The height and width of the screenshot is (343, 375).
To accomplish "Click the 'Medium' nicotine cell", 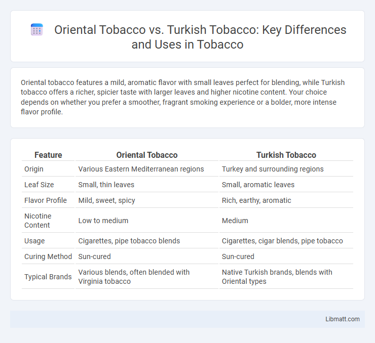I will click(x=235, y=221).
